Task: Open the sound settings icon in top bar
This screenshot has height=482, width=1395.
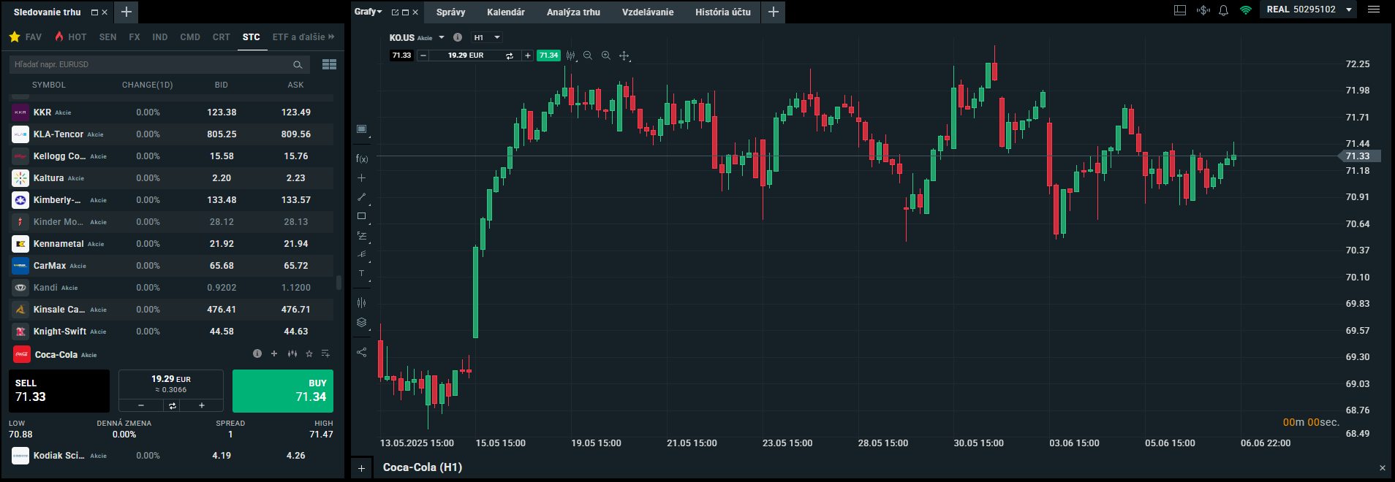Action: point(1203,10)
